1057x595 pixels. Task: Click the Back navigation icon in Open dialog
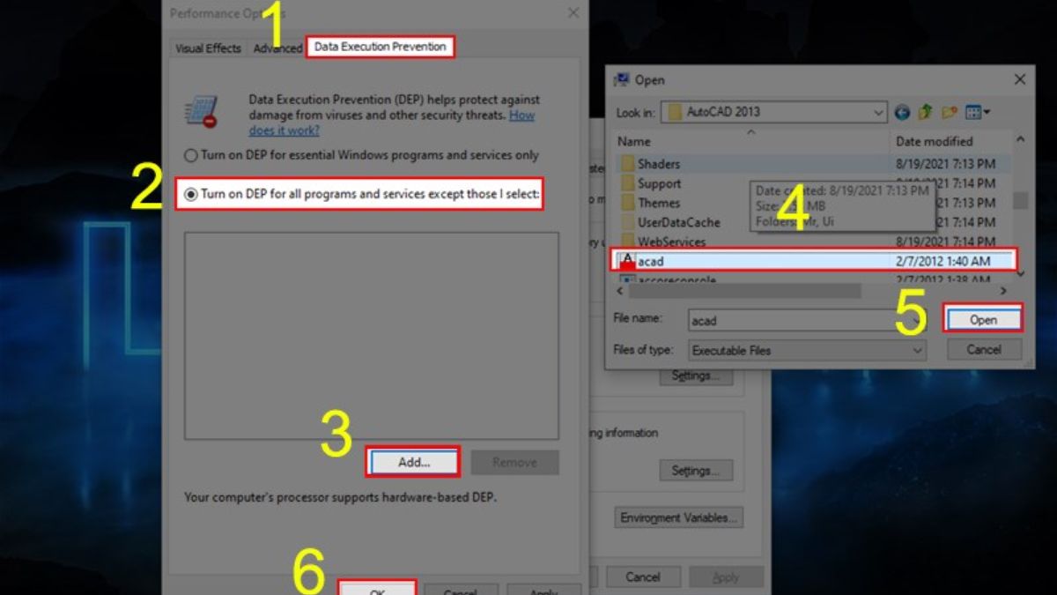tap(902, 112)
